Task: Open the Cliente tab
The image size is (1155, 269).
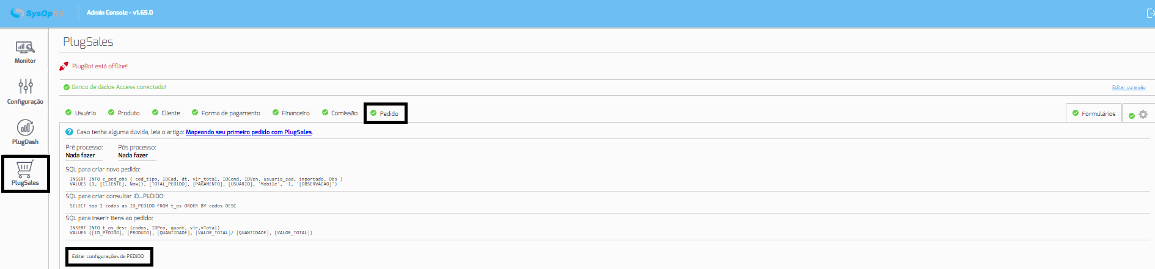Action: (x=166, y=113)
